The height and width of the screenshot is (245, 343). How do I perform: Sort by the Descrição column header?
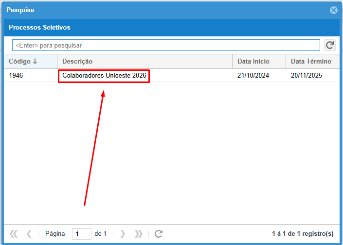tap(77, 62)
